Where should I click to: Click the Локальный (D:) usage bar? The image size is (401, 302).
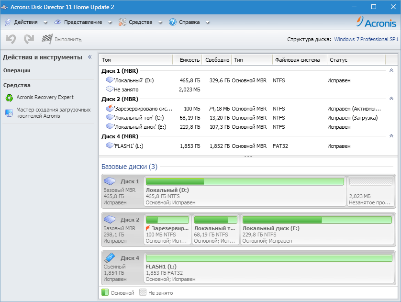[x=245, y=181]
